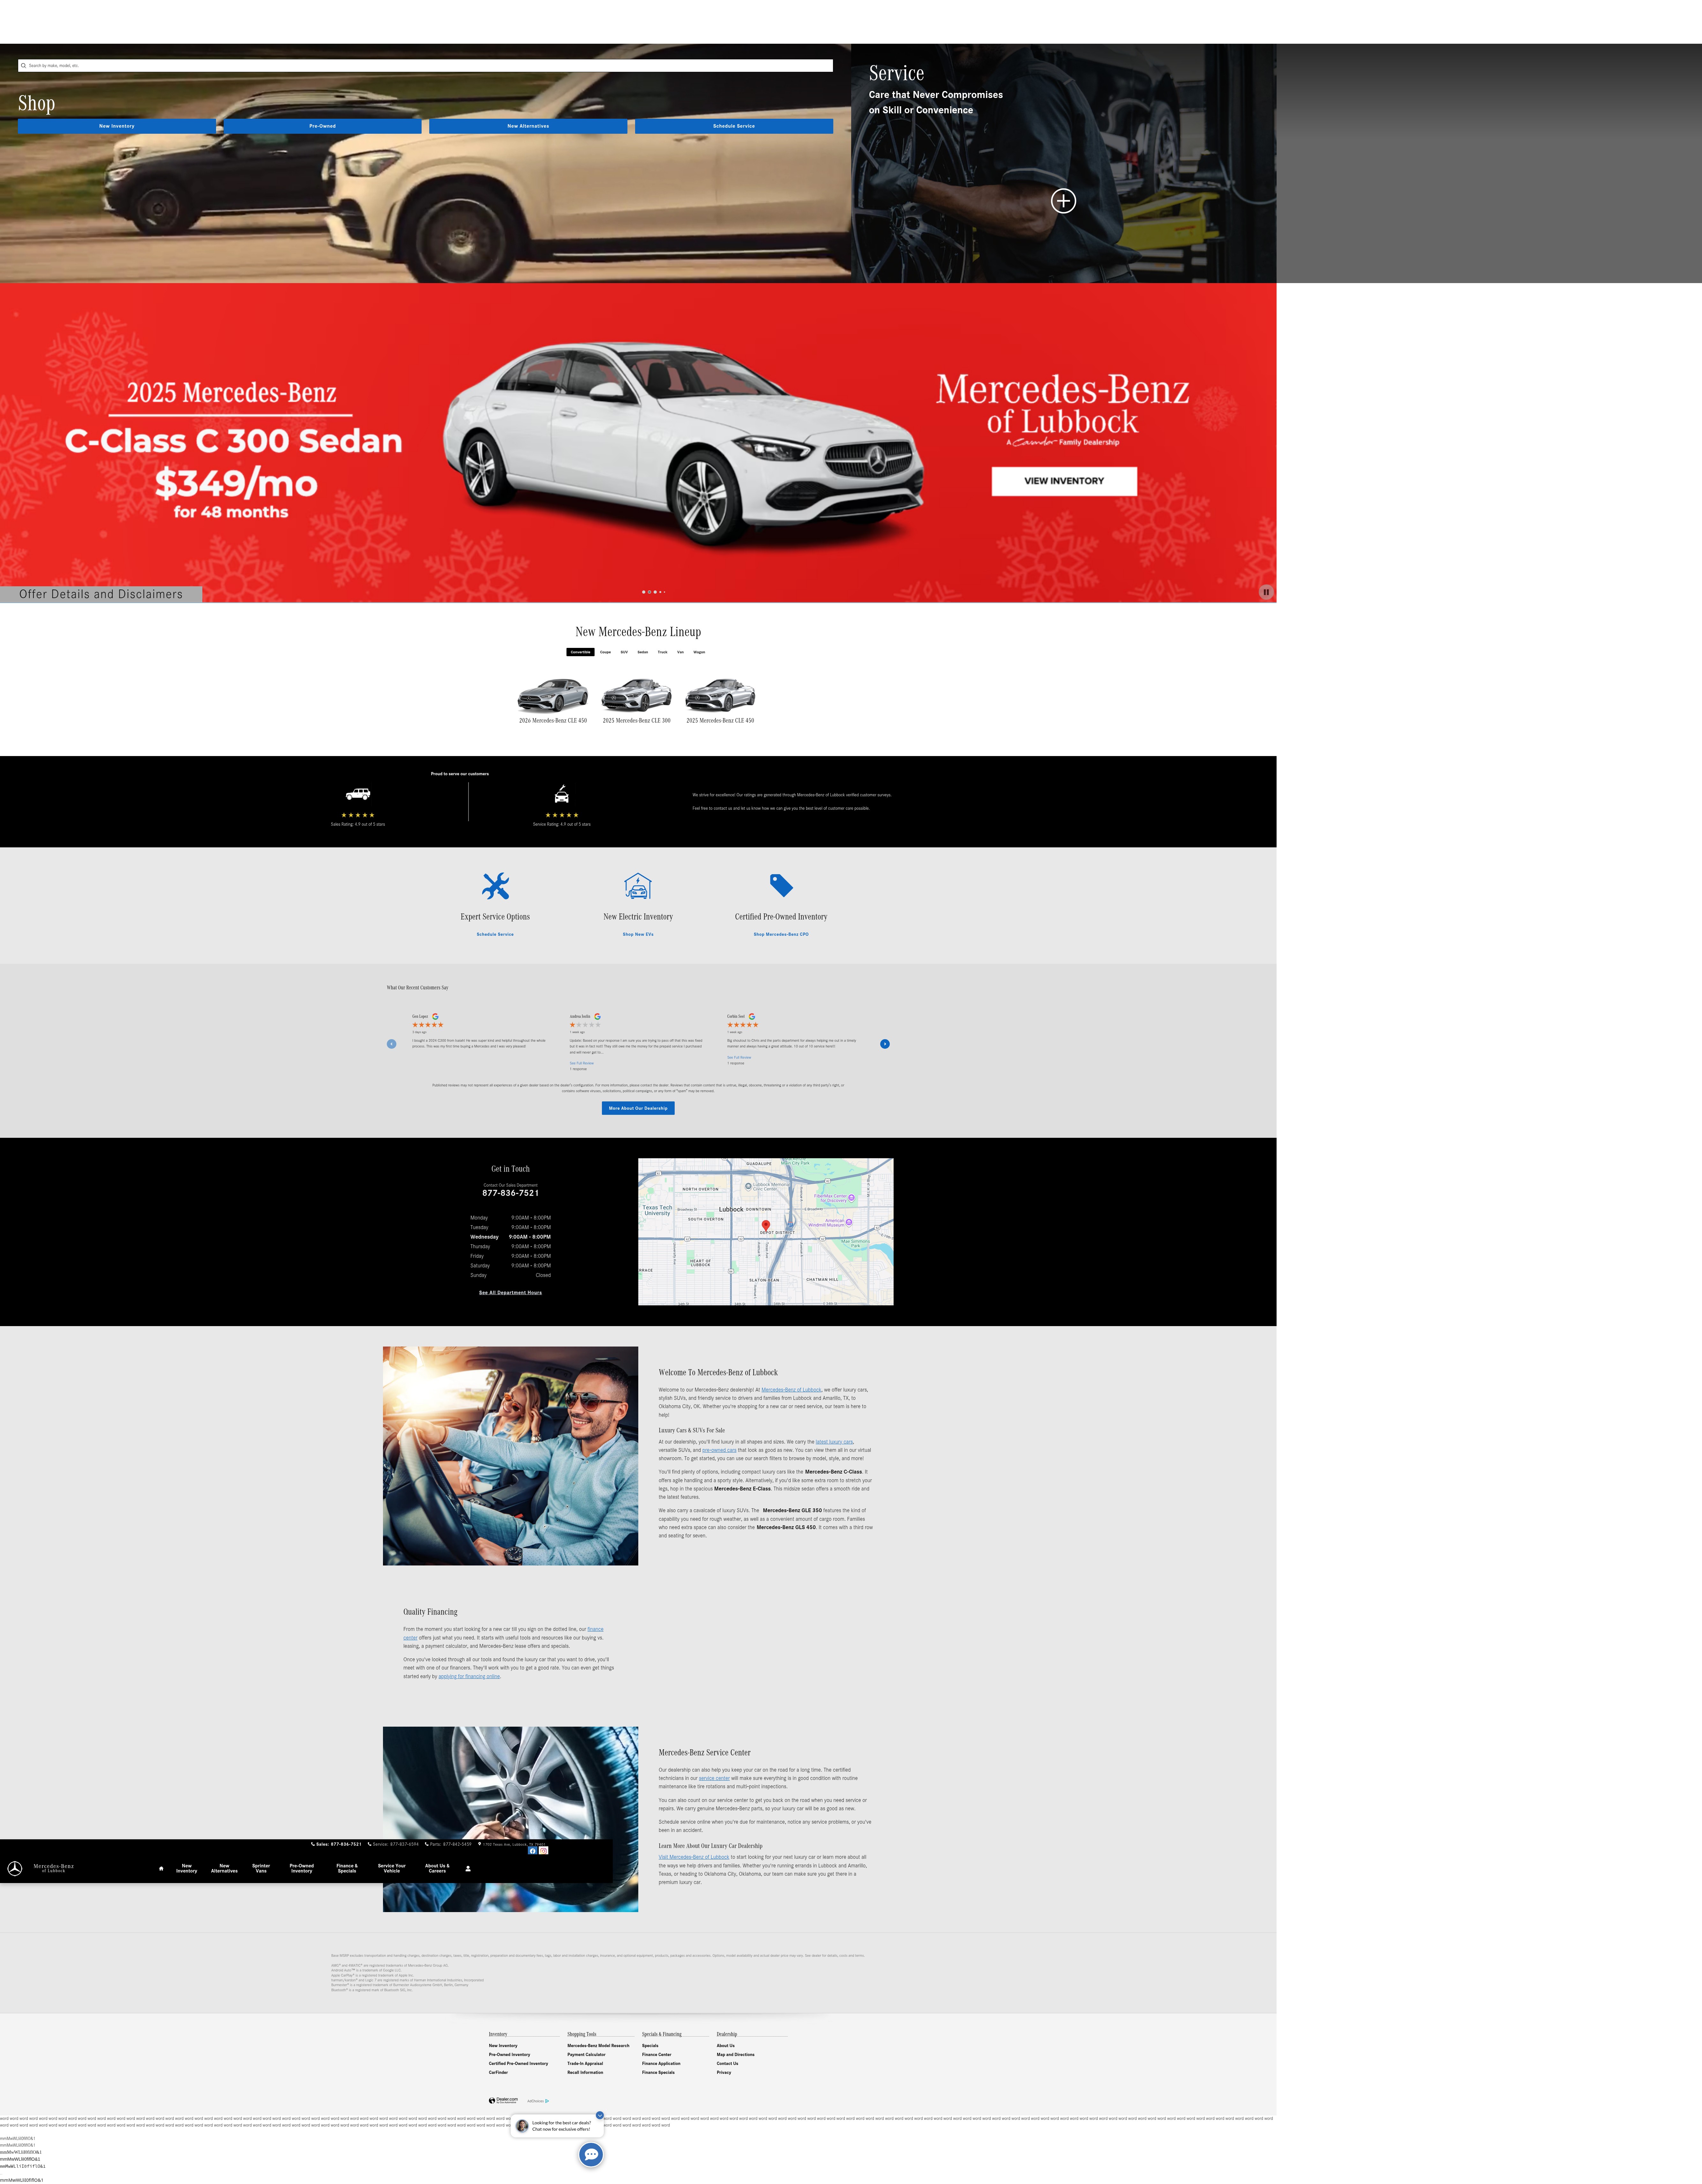Screen dimensions: 1702x2184
Task: Click the electric car garage icon
Action: (638, 886)
